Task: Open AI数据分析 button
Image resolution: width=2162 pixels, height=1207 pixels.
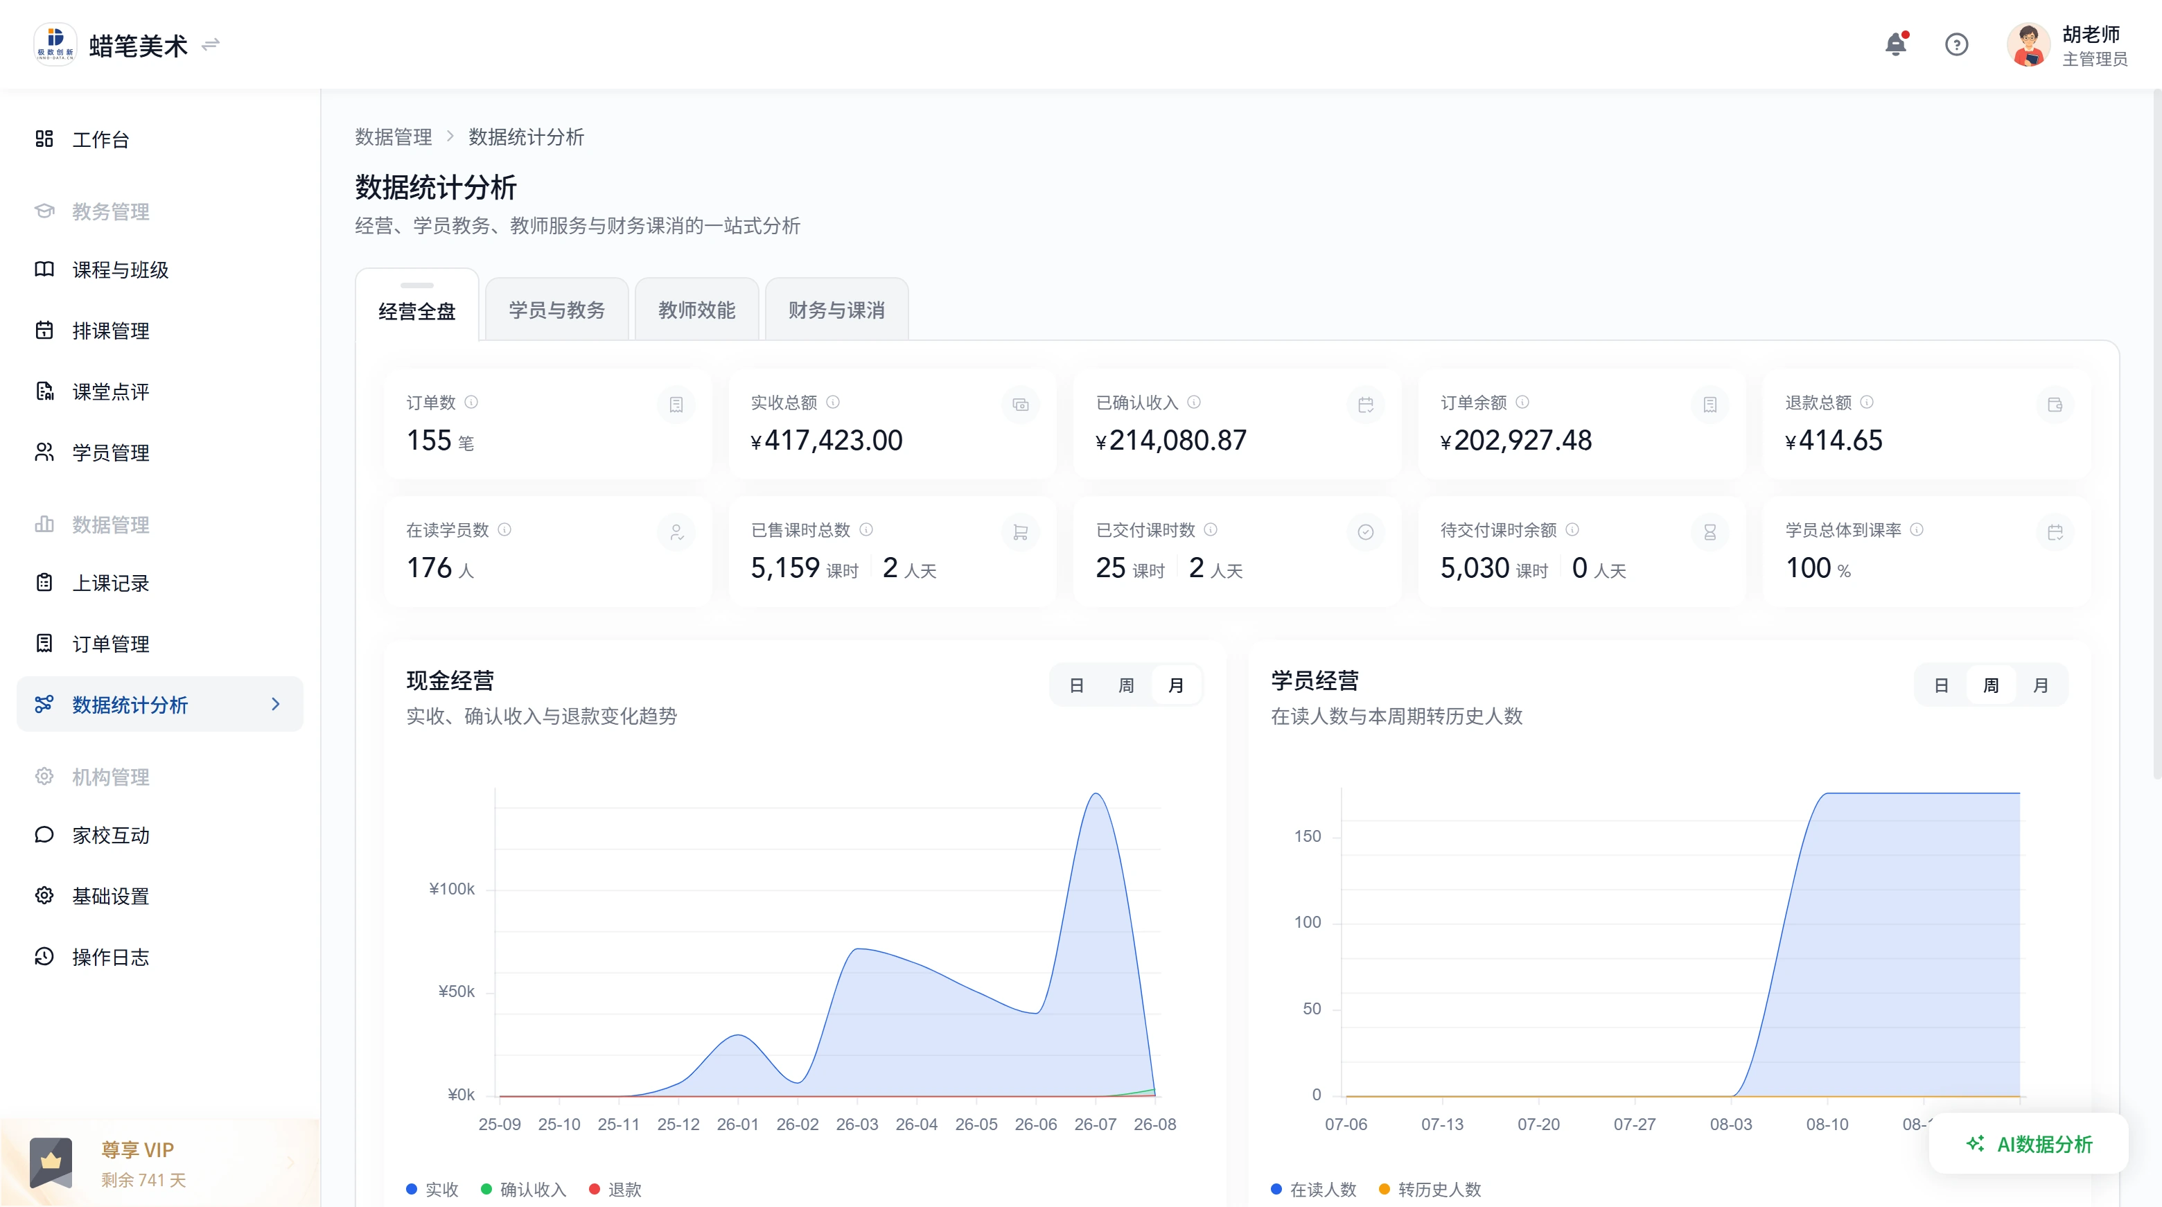Action: [2028, 1144]
